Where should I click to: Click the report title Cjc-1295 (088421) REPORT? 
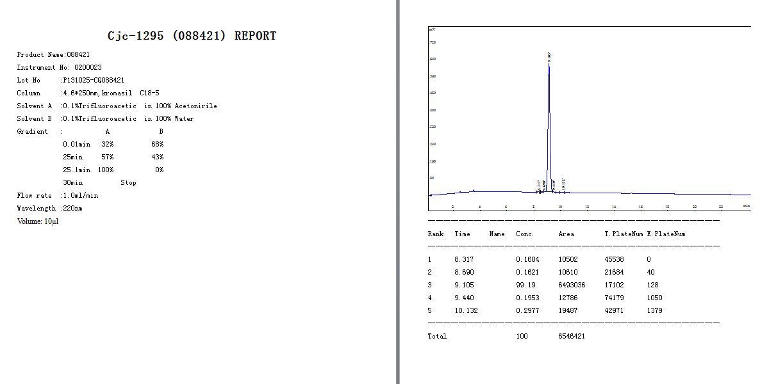(x=192, y=36)
